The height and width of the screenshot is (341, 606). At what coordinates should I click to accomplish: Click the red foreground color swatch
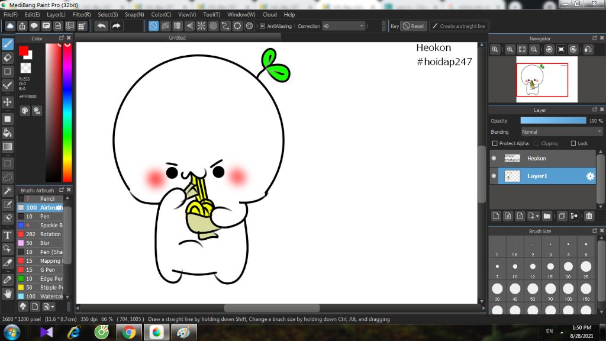[x=24, y=51]
